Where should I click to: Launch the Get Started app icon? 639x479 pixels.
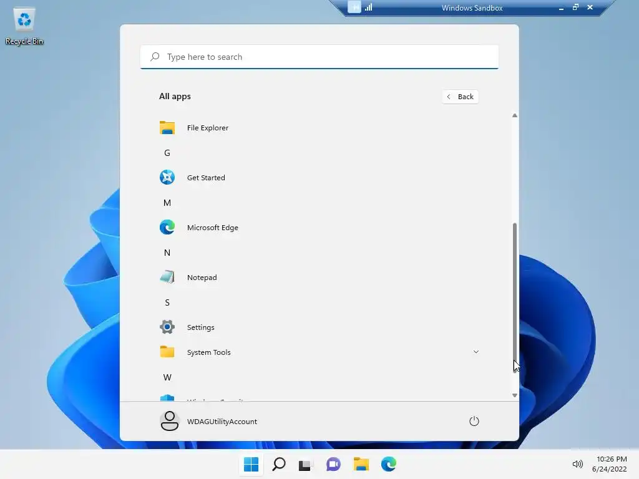[x=167, y=177]
